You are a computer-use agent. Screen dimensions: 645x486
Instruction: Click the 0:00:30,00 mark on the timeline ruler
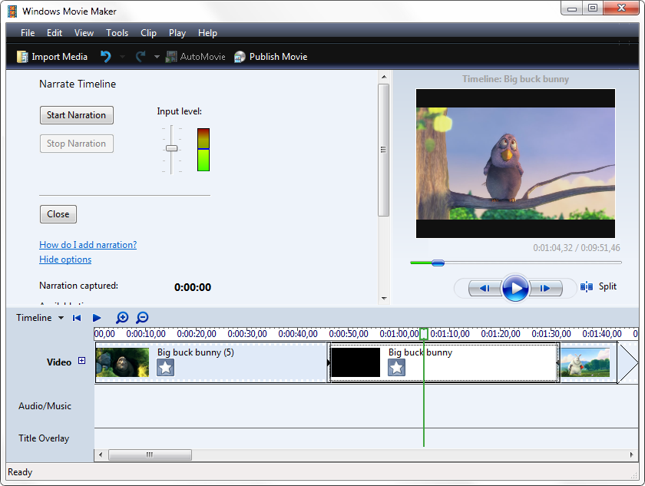pyautogui.click(x=247, y=334)
